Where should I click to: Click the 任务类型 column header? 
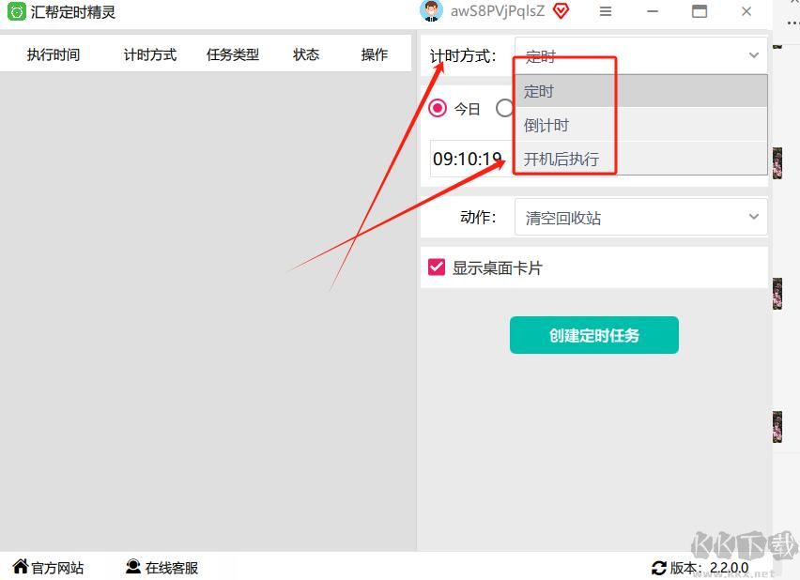point(233,54)
